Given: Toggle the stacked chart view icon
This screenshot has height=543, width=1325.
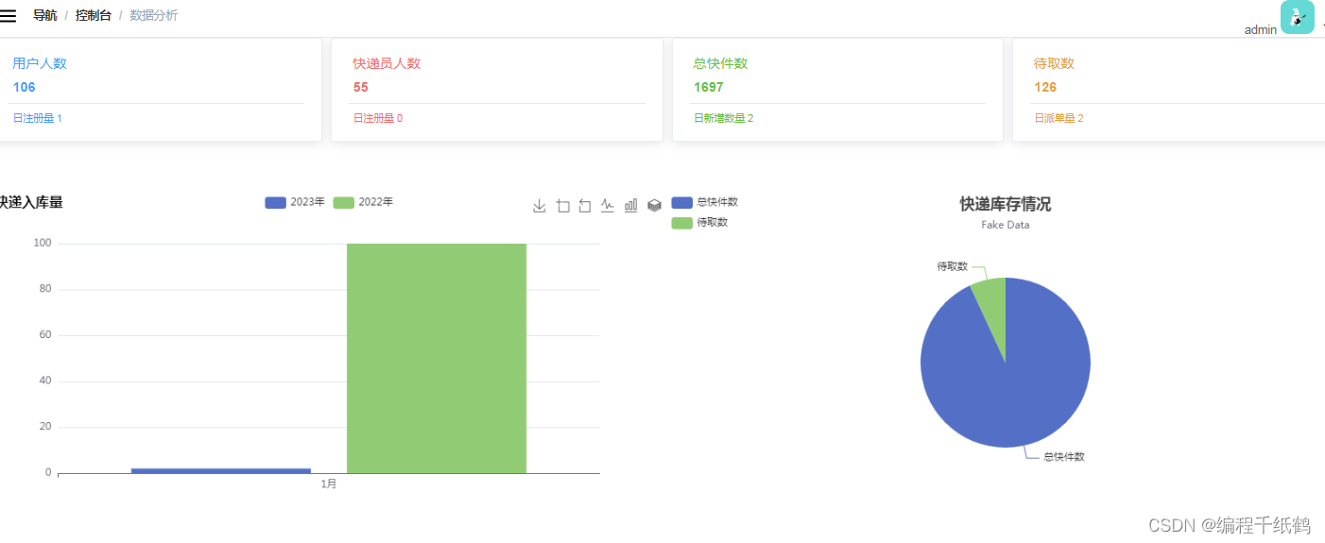Looking at the screenshot, I should pyautogui.click(x=654, y=206).
